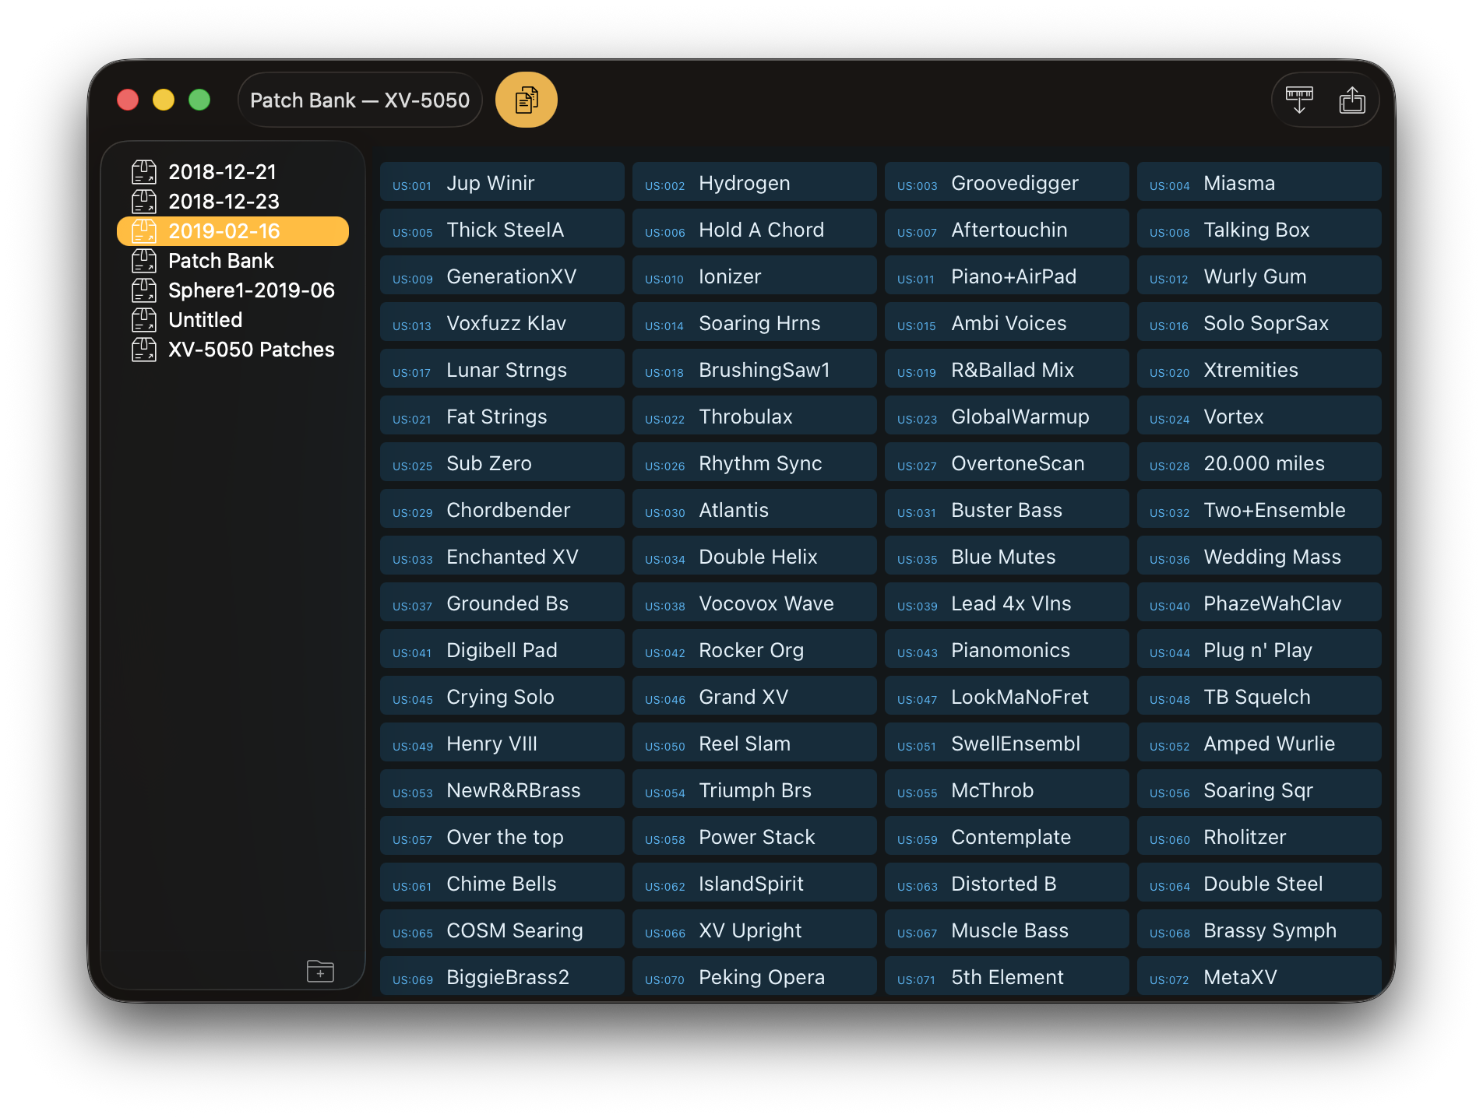Click the window title Patch Bank — XV-5050

pos(360,100)
